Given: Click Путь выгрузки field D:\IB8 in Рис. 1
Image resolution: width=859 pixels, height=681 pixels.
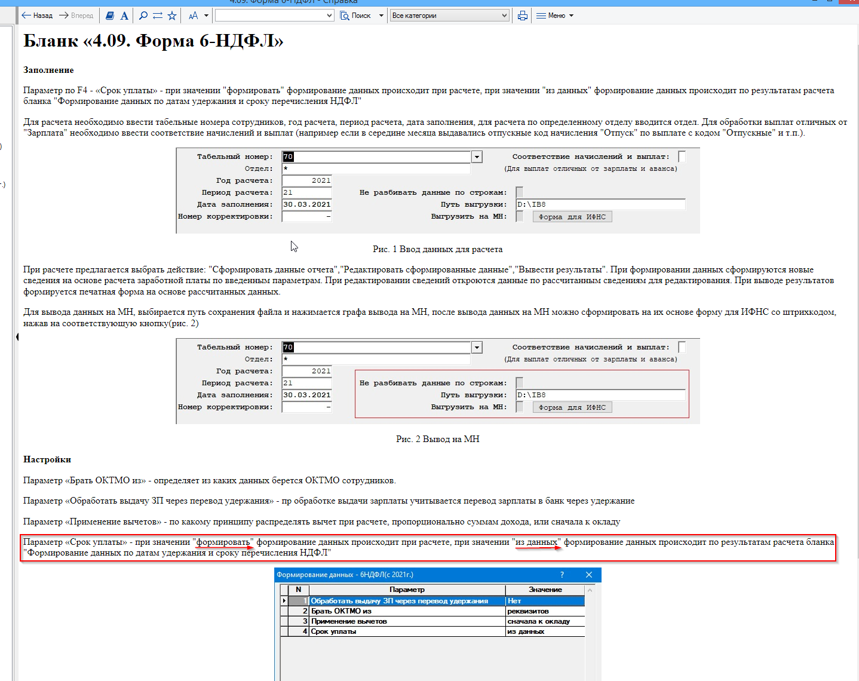Looking at the screenshot, I should 601,204.
